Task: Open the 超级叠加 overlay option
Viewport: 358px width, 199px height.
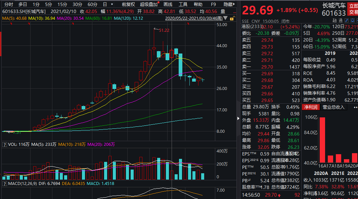Action: 148,4
